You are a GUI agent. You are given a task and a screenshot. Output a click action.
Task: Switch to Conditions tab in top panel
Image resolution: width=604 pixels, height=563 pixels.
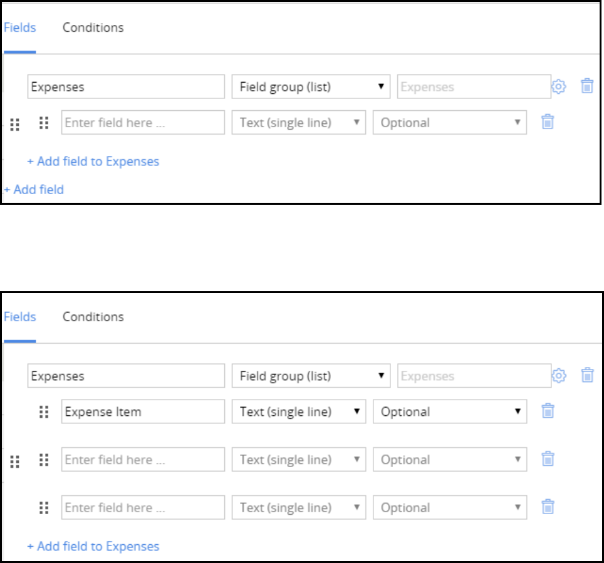pos(93,28)
